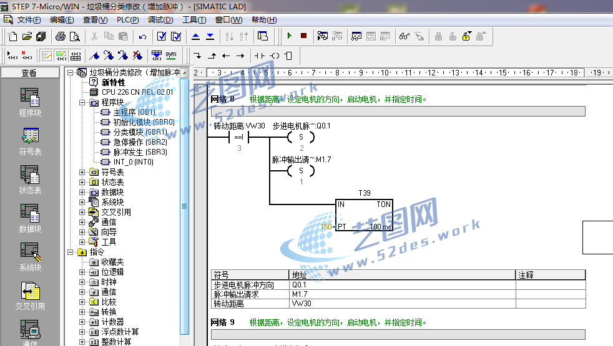Open 程序块 in the navigation bar
613x346 pixels.
tap(30, 102)
